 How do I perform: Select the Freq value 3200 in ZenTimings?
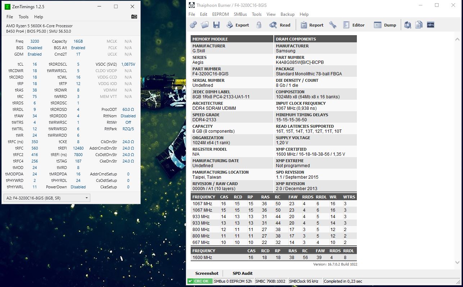pyautogui.click(x=35, y=41)
